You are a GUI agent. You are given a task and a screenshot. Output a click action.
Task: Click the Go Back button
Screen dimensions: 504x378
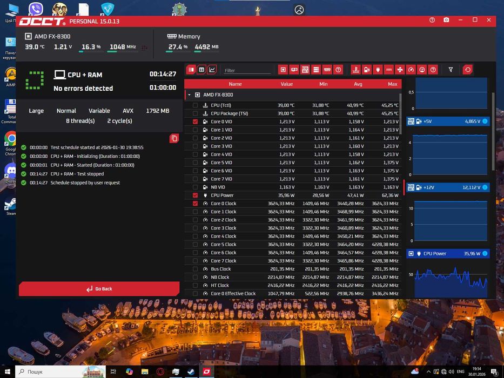(x=99, y=289)
